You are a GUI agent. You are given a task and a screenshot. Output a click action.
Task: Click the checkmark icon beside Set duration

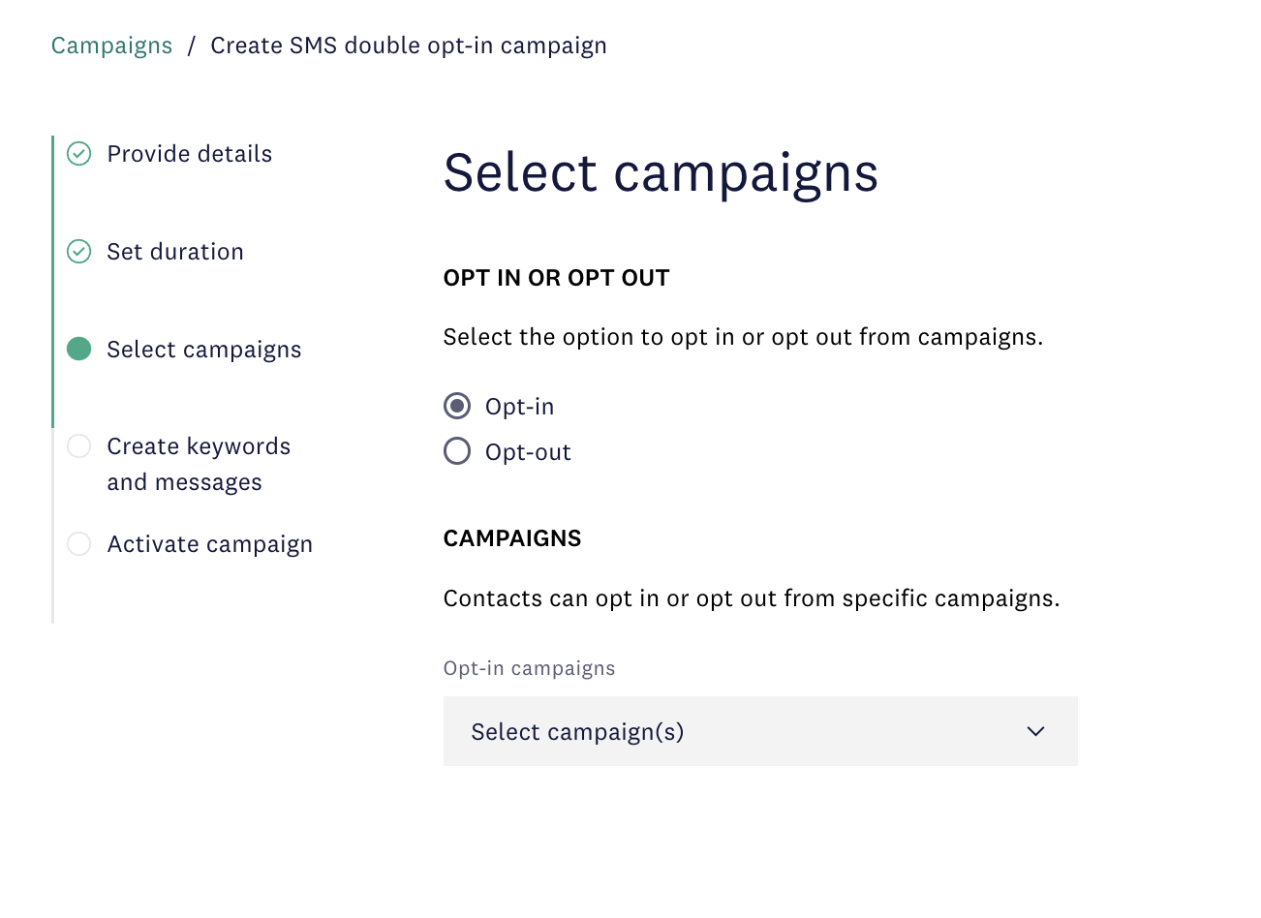tap(78, 251)
